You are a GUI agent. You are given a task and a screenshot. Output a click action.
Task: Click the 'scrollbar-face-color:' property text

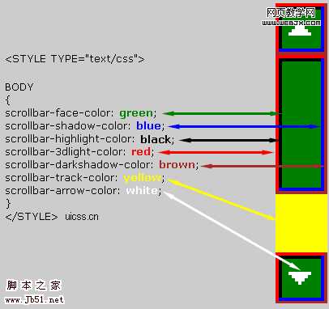point(60,113)
